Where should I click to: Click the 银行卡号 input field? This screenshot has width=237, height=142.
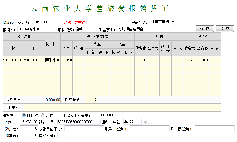(x=79, y=122)
